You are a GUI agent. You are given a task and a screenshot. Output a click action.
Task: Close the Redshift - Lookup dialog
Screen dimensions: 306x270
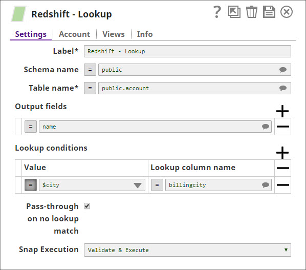tap(286, 12)
